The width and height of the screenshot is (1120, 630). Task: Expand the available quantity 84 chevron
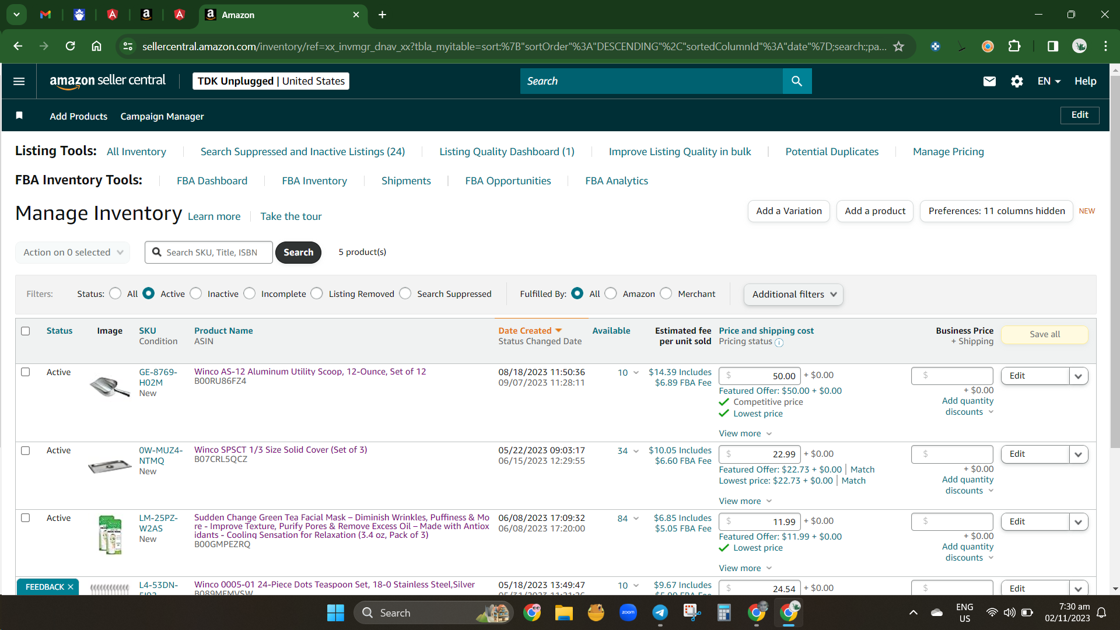(636, 518)
